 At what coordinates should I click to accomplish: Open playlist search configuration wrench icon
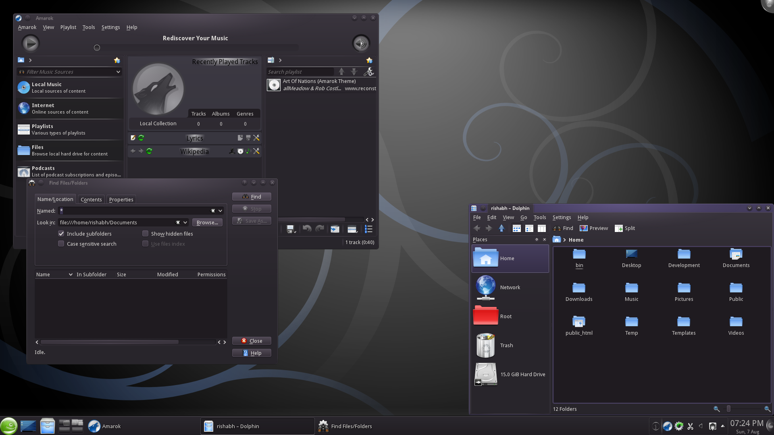(x=368, y=72)
